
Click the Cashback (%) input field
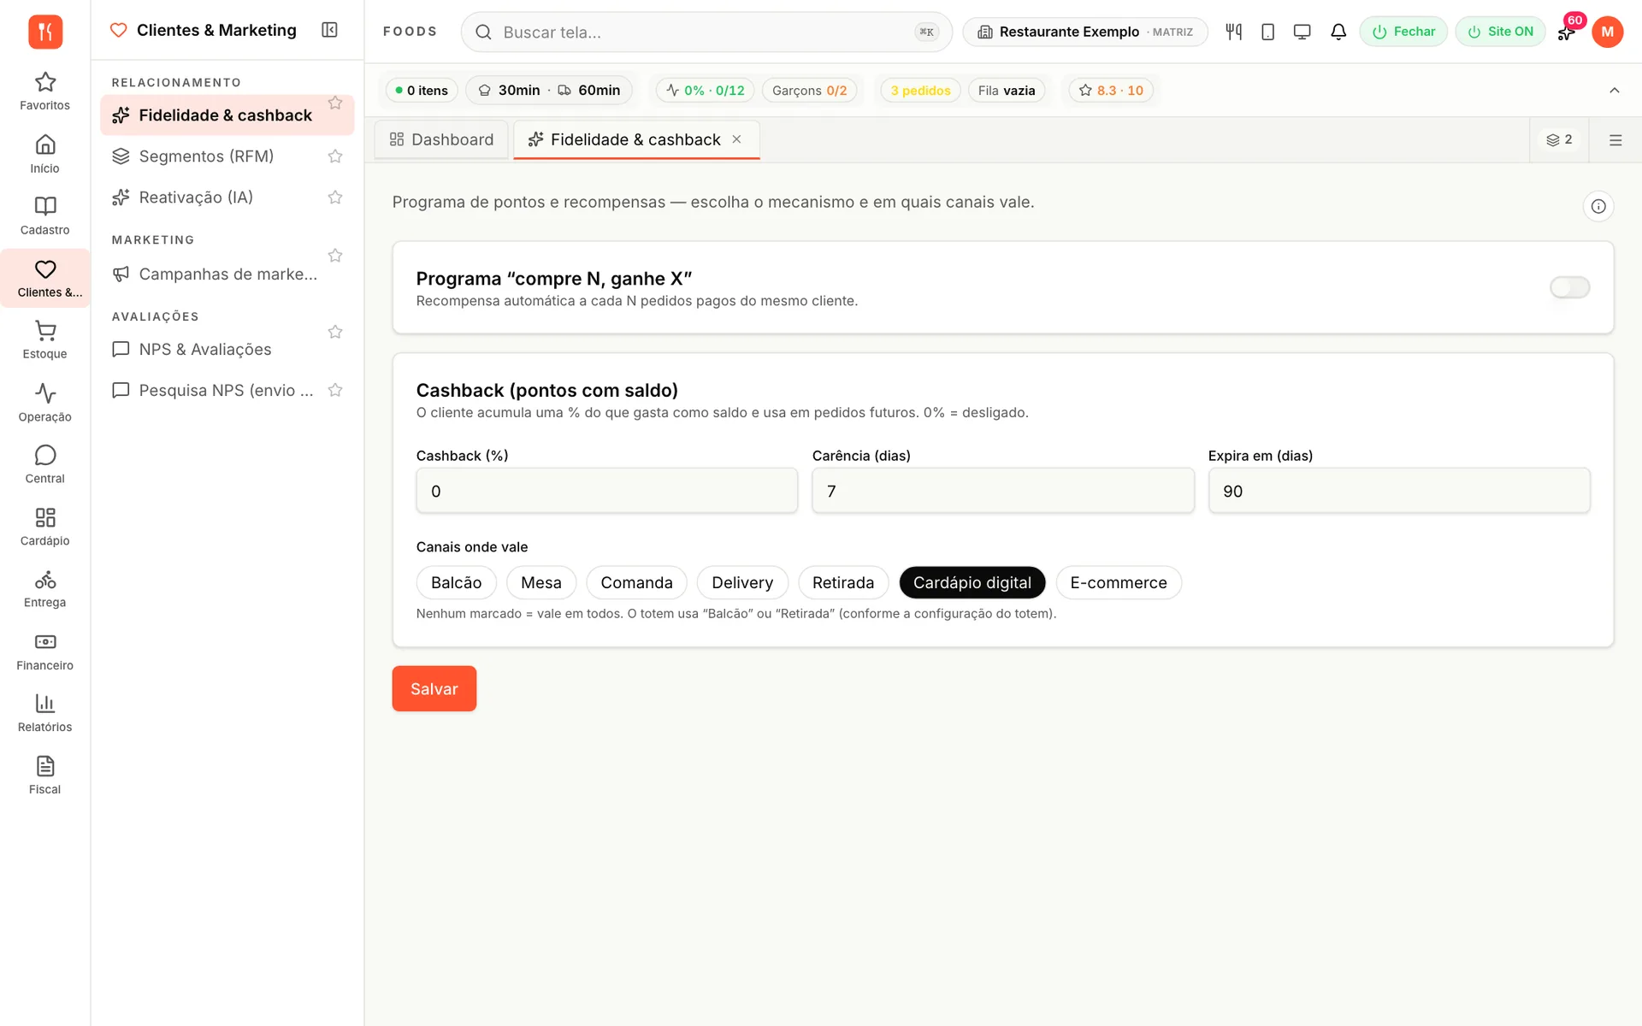pos(606,491)
